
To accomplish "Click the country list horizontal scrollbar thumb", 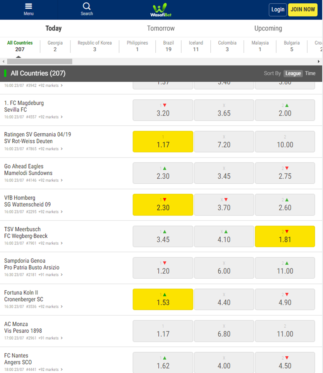I will click(40, 61).
